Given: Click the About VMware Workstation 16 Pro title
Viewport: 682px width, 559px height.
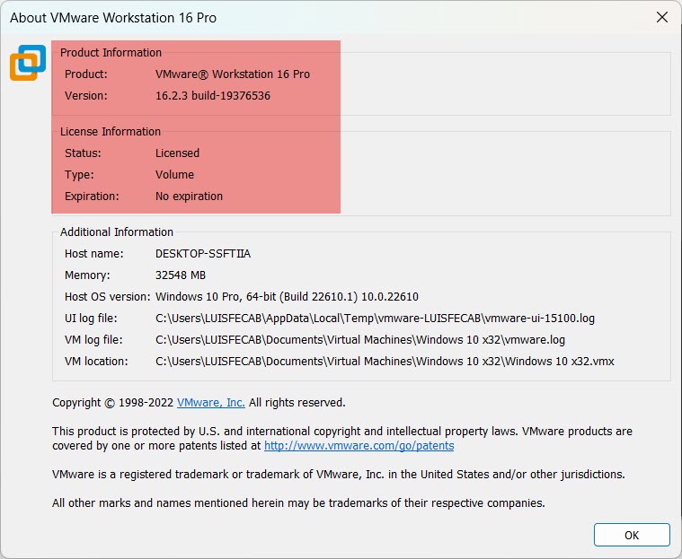Looking at the screenshot, I should [x=113, y=18].
